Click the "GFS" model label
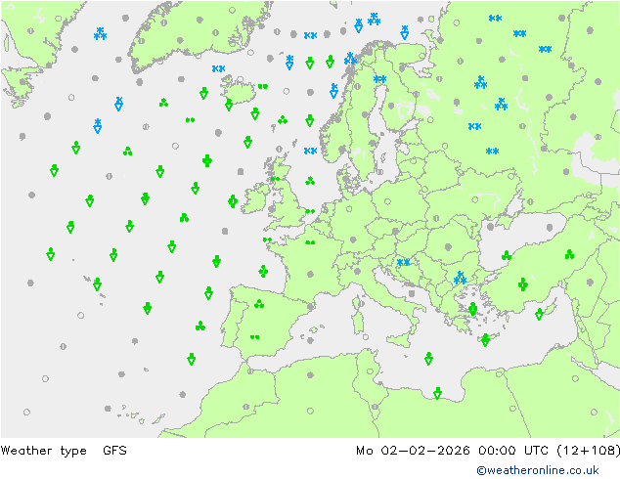The width and height of the screenshot is (620, 479). coord(114,450)
